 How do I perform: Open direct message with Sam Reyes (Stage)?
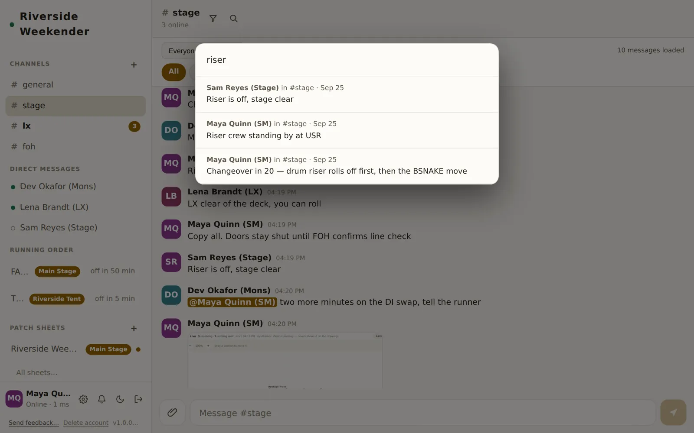tap(75, 228)
